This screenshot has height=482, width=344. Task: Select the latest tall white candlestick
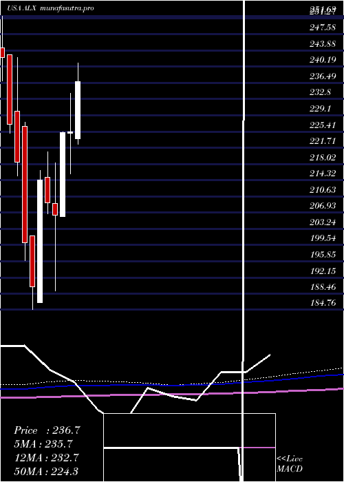(x=78, y=110)
